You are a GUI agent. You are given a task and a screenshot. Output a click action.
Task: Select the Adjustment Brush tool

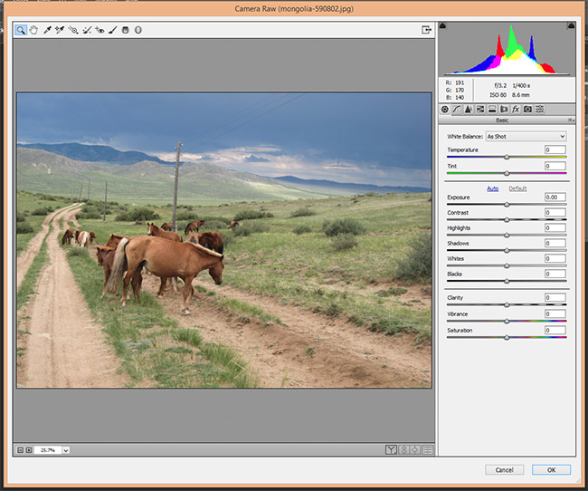coord(113,30)
